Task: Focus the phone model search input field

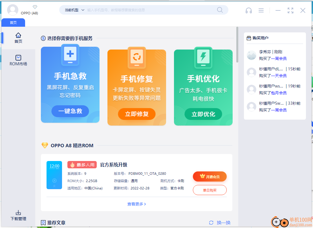Action: 151,10
